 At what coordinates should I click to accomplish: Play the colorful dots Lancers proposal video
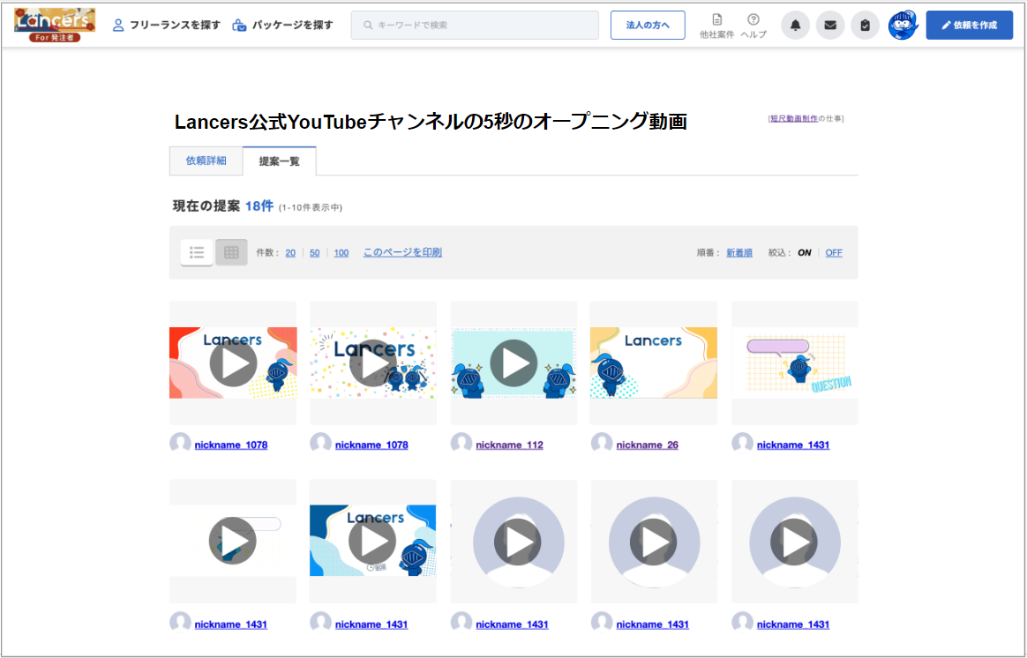pyautogui.click(x=373, y=363)
